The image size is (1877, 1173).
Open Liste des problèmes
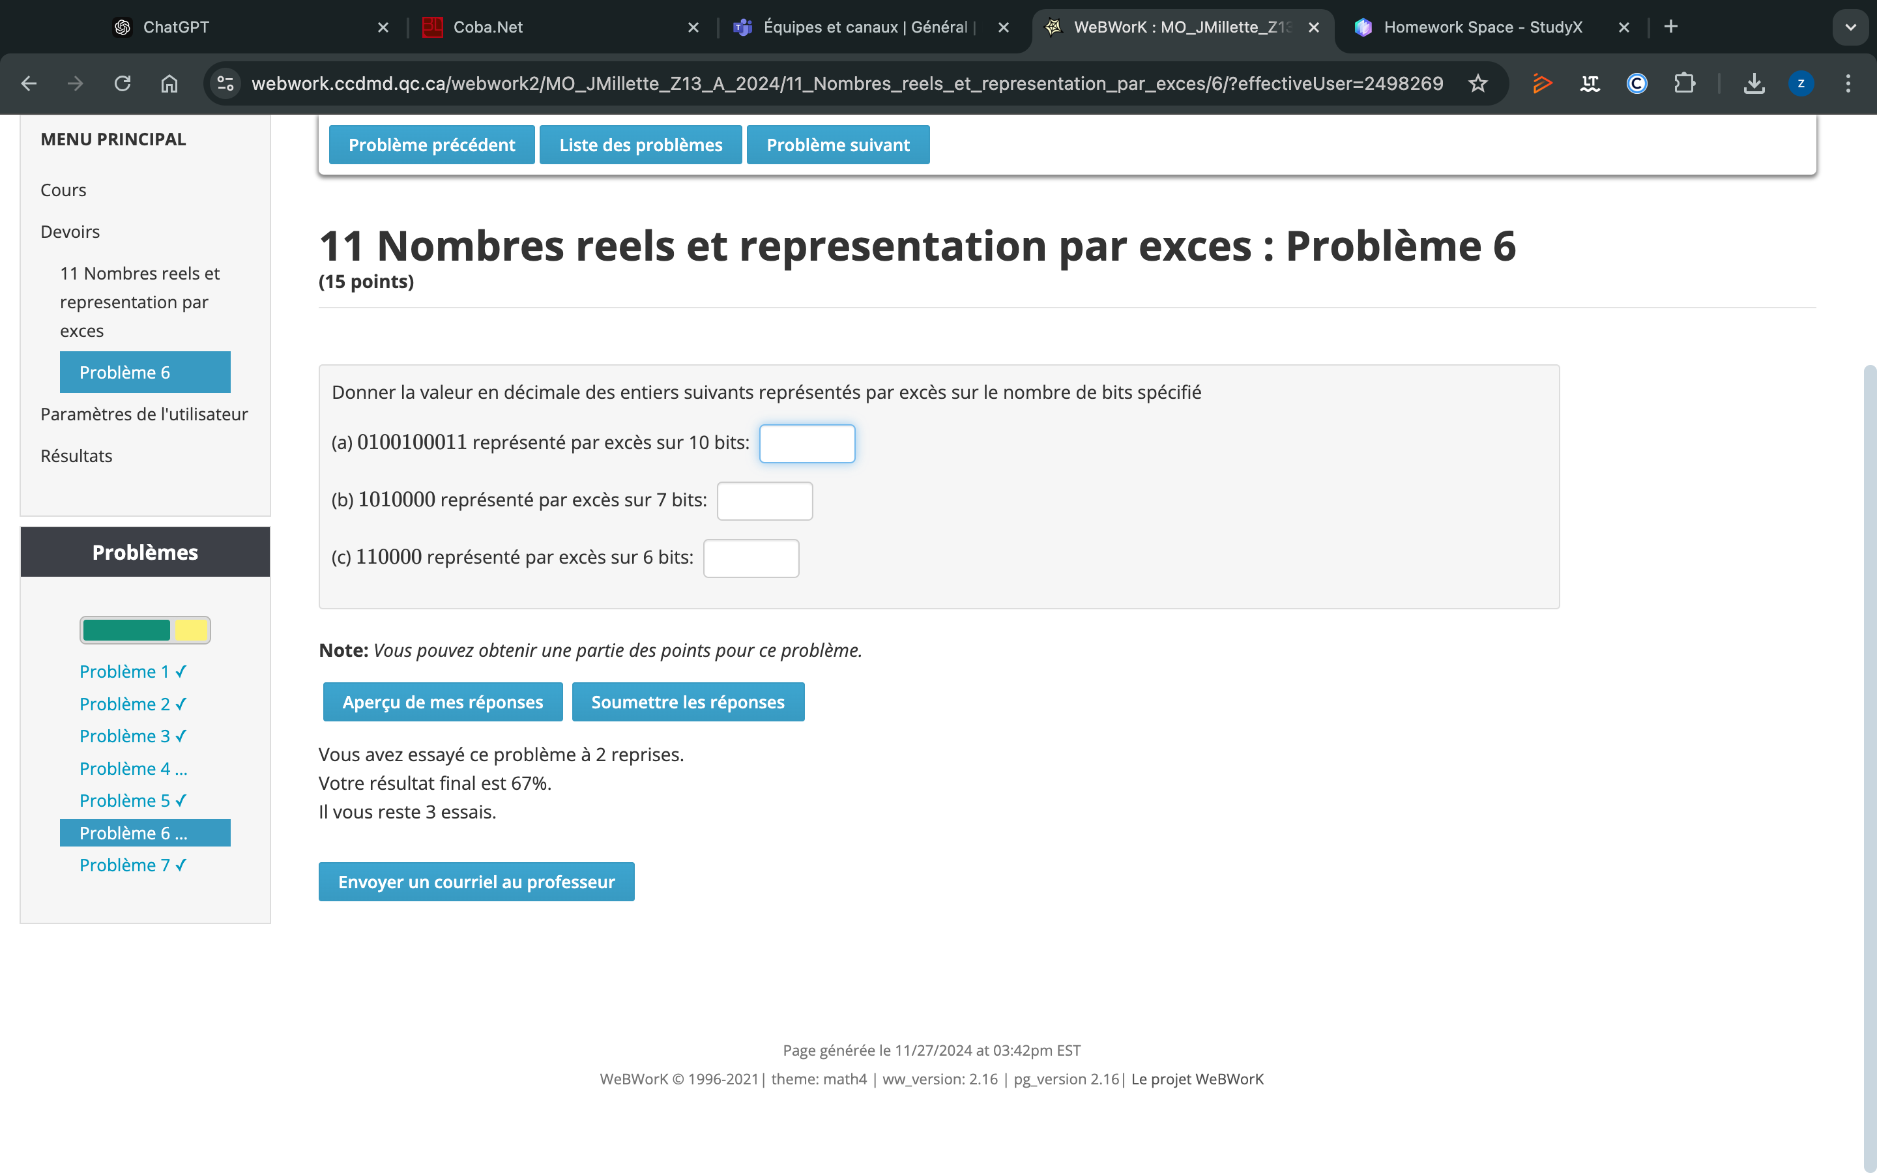[x=641, y=145]
